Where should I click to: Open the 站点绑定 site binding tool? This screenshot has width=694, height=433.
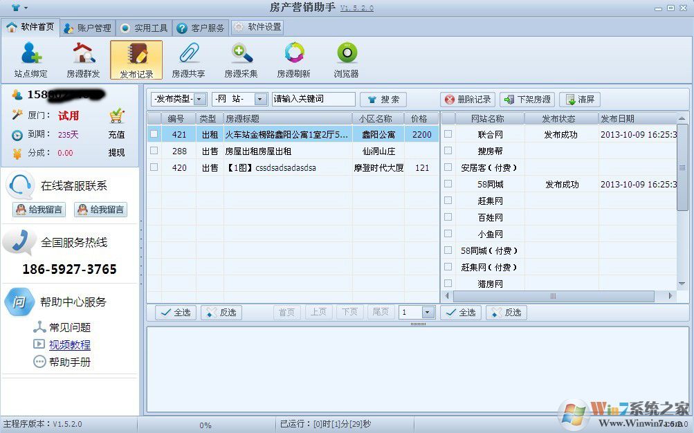tap(30, 59)
